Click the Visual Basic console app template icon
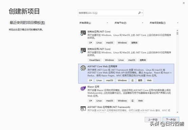 [x=83, y=50]
